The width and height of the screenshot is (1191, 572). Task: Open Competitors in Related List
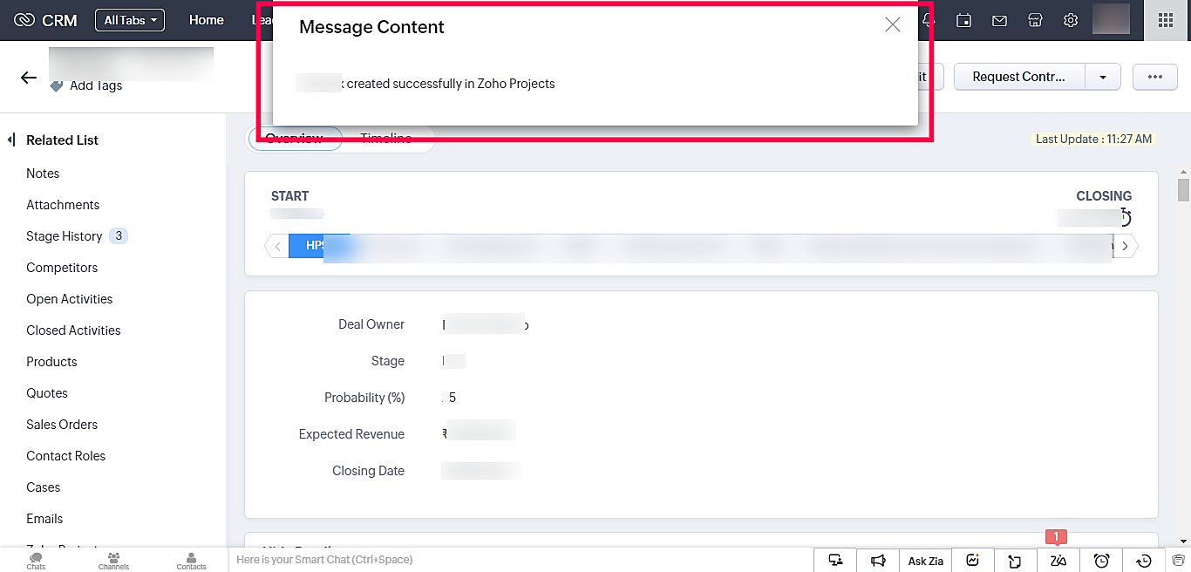[62, 268]
